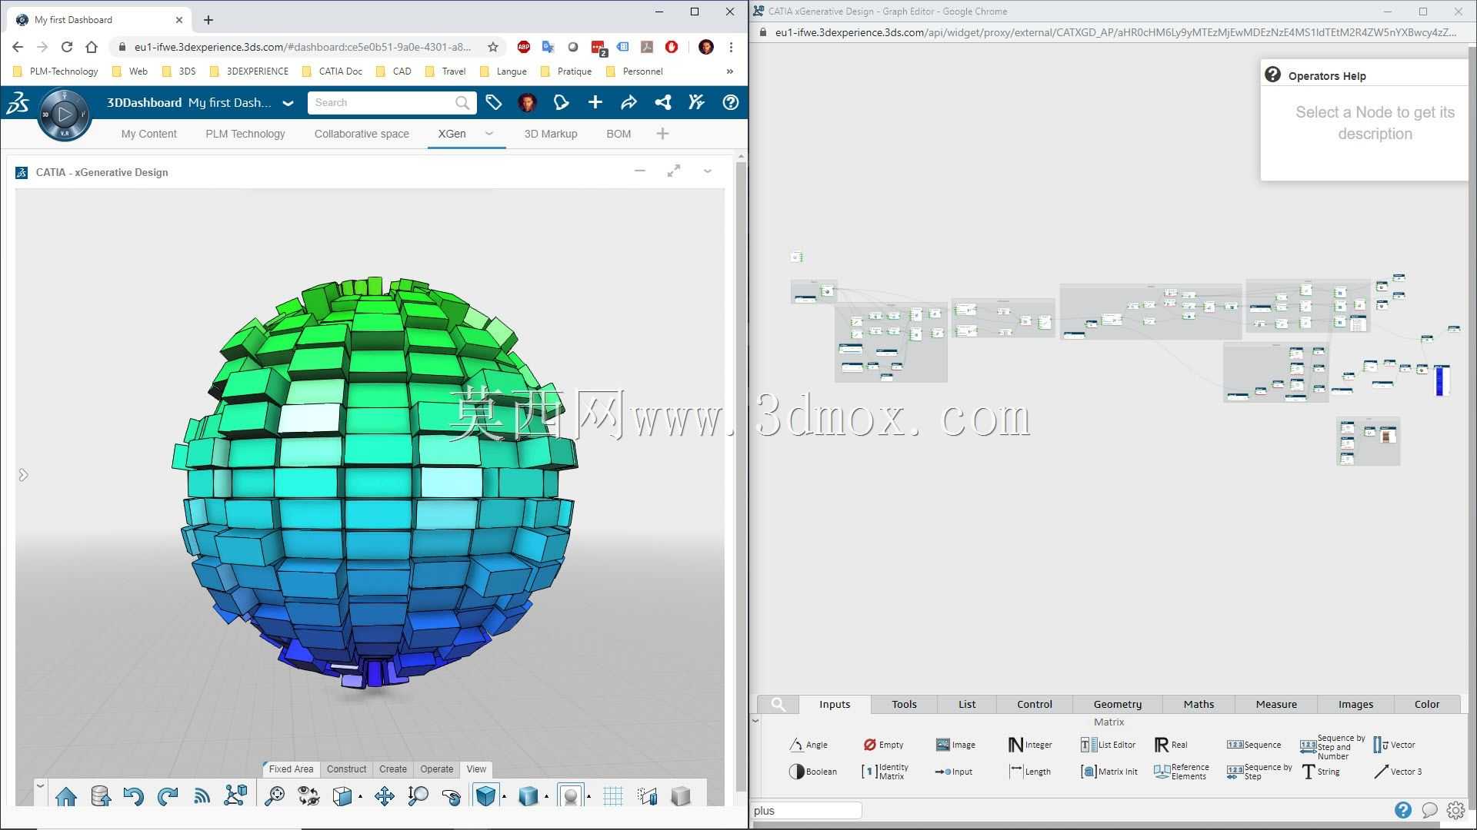The image size is (1477, 830).
Task: Expand the dashboard name dropdown chevron
Action: pyautogui.click(x=288, y=103)
